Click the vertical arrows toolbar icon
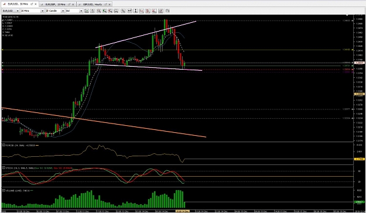The width and height of the screenshot is (366, 213). 135,11
